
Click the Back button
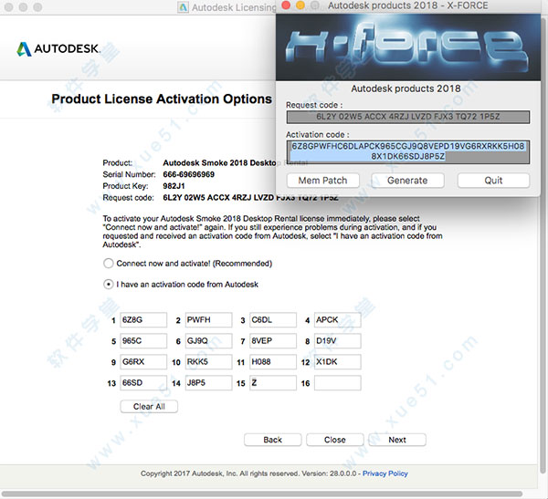tap(272, 440)
